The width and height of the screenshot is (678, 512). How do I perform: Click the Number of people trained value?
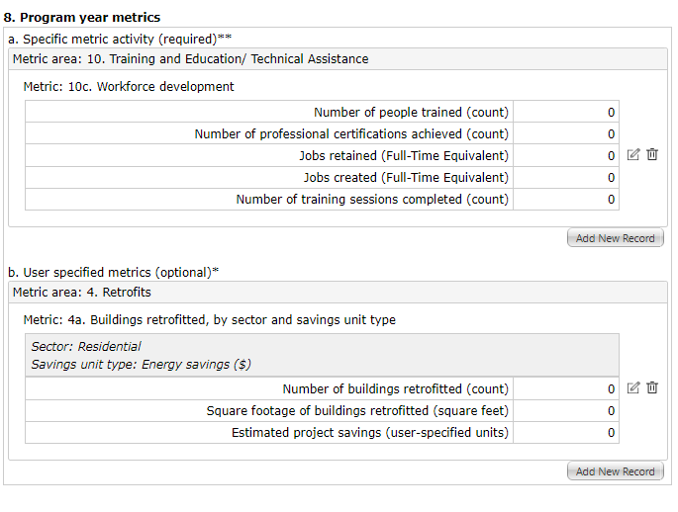click(566, 113)
